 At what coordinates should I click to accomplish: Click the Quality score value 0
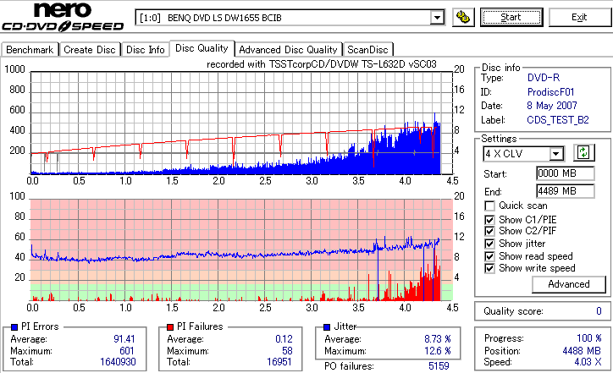(599, 311)
